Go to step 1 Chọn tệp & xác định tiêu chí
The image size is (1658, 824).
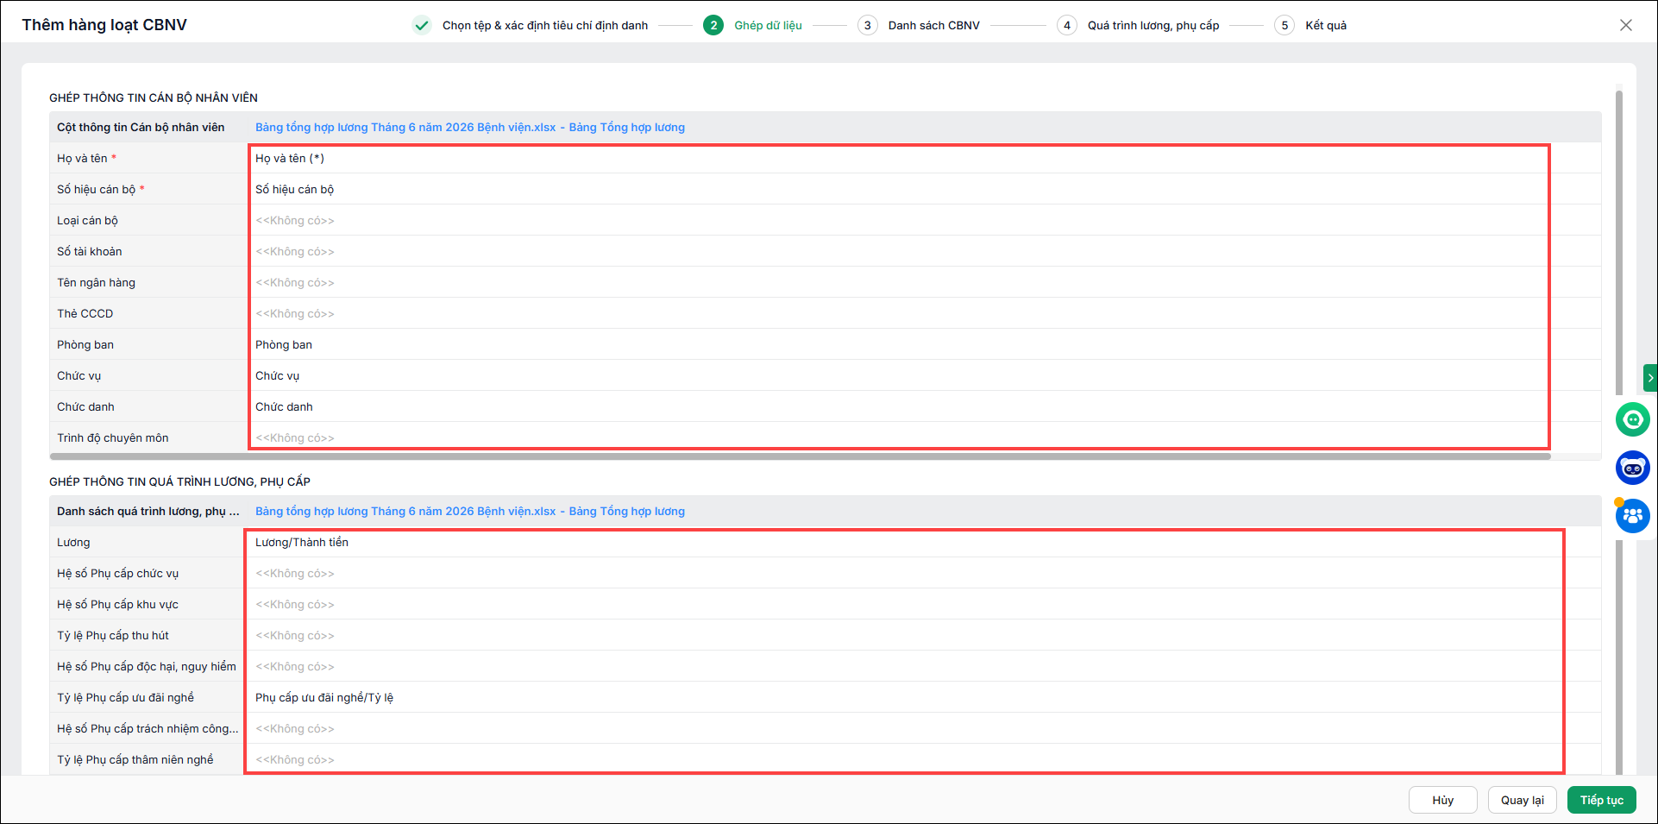(x=544, y=25)
